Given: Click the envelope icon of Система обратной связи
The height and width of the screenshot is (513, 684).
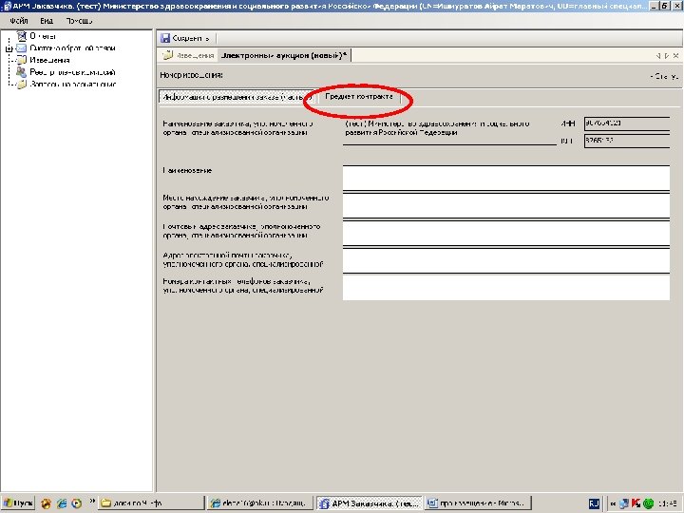Looking at the screenshot, I should click(21, 48).
